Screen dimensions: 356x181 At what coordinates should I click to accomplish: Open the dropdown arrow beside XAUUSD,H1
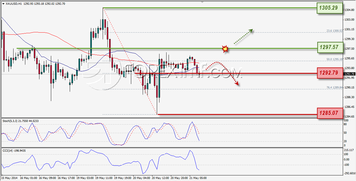[x=3, y=4]
